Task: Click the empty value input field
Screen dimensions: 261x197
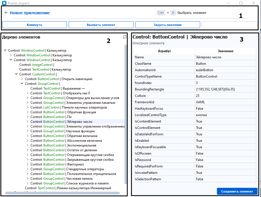Action: pos(229,25)
